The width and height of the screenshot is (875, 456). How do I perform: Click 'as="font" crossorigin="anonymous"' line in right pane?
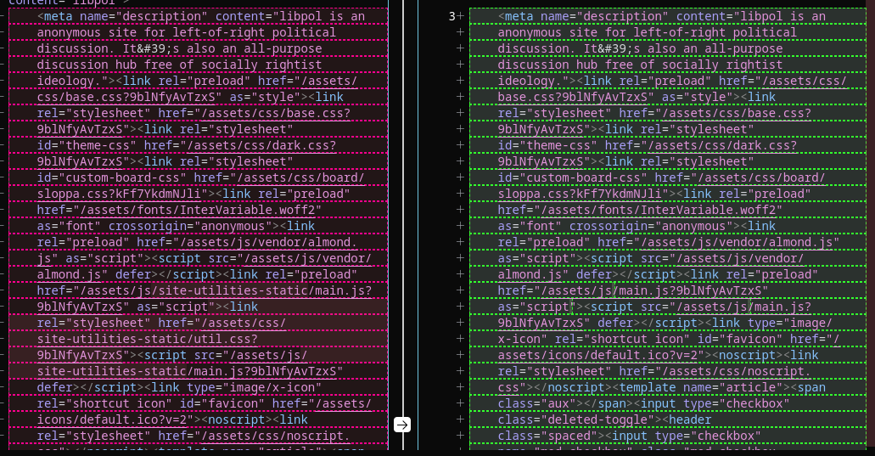coord(637,227)
